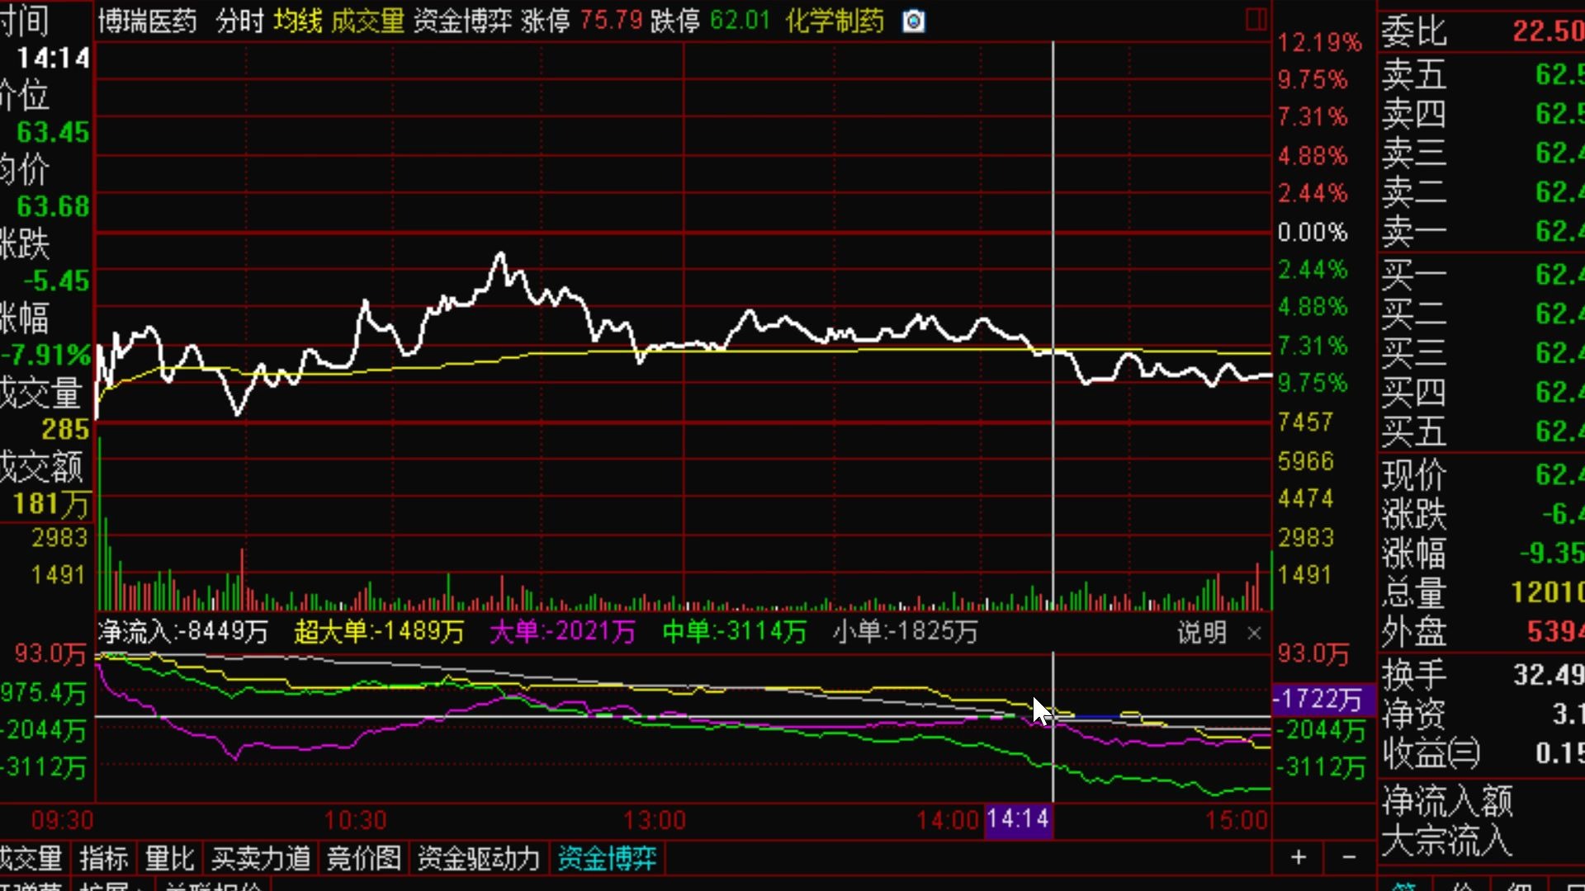Select the 资金博弈 bottom tab
The height and width of the screenshot is (891, 1585).
[607, 858]
